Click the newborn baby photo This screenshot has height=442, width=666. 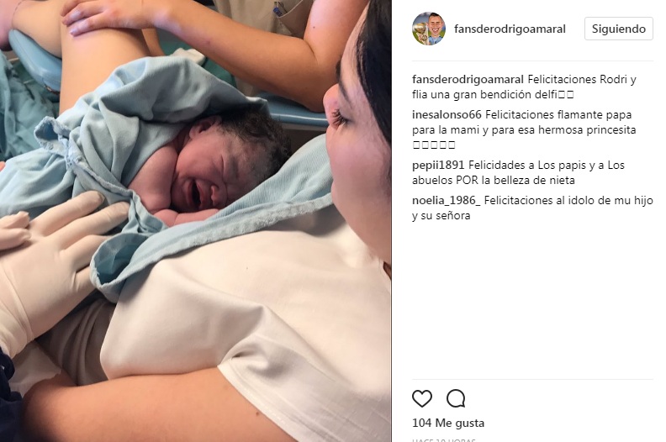coord(195,221)
